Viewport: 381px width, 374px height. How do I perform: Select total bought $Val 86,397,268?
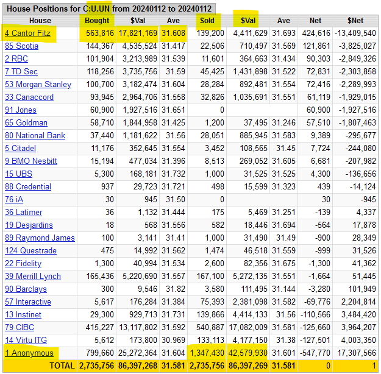138,365
